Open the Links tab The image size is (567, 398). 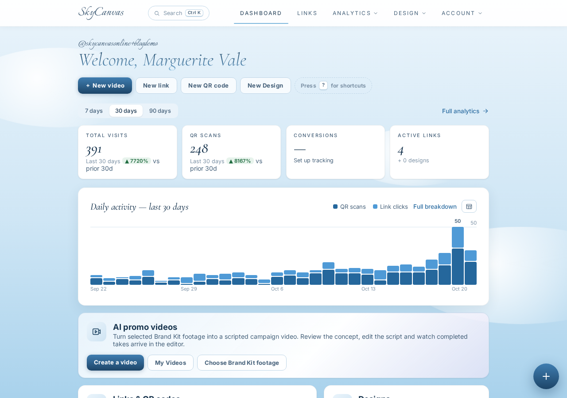[x=307, y=13]
